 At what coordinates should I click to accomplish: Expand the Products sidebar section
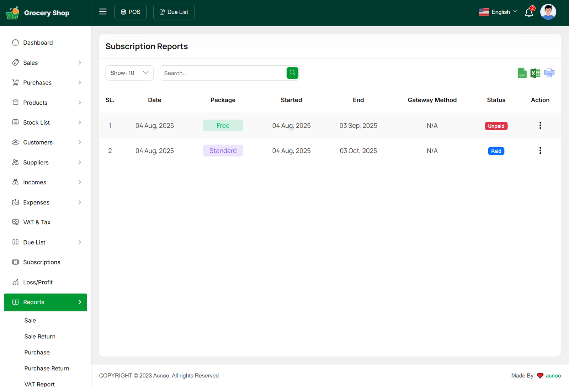pyautogui.click(x=46, y=103)
